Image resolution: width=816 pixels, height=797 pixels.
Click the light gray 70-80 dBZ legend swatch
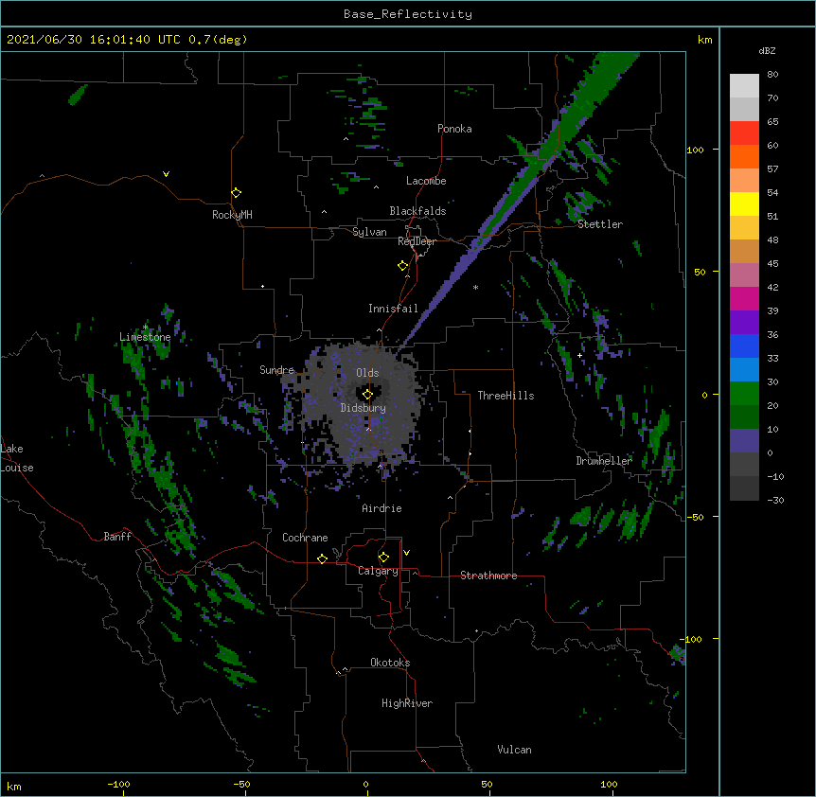[744, 86]
